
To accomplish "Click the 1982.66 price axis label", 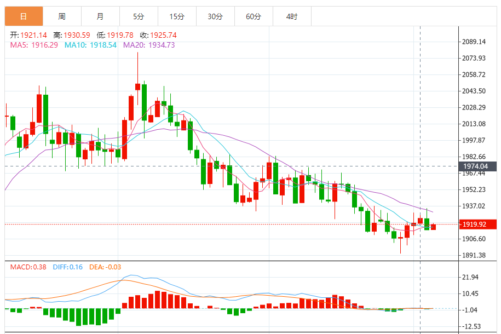I will click(x=474, y=157).
